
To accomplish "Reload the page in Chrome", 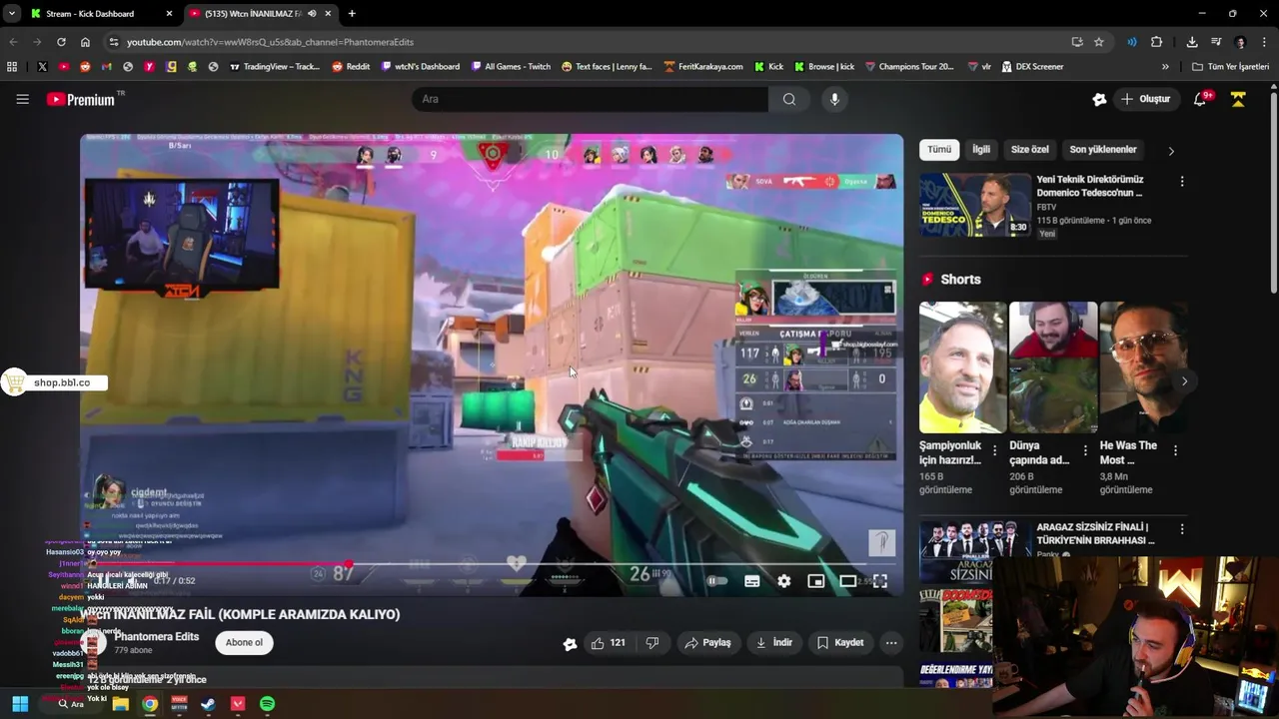I will (x=61, y=42).
